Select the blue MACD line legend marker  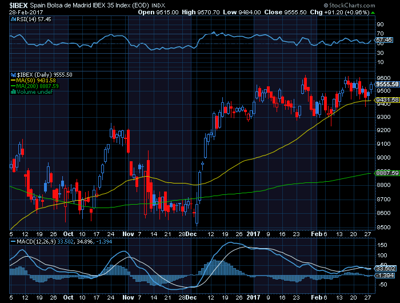click(13, 241)
